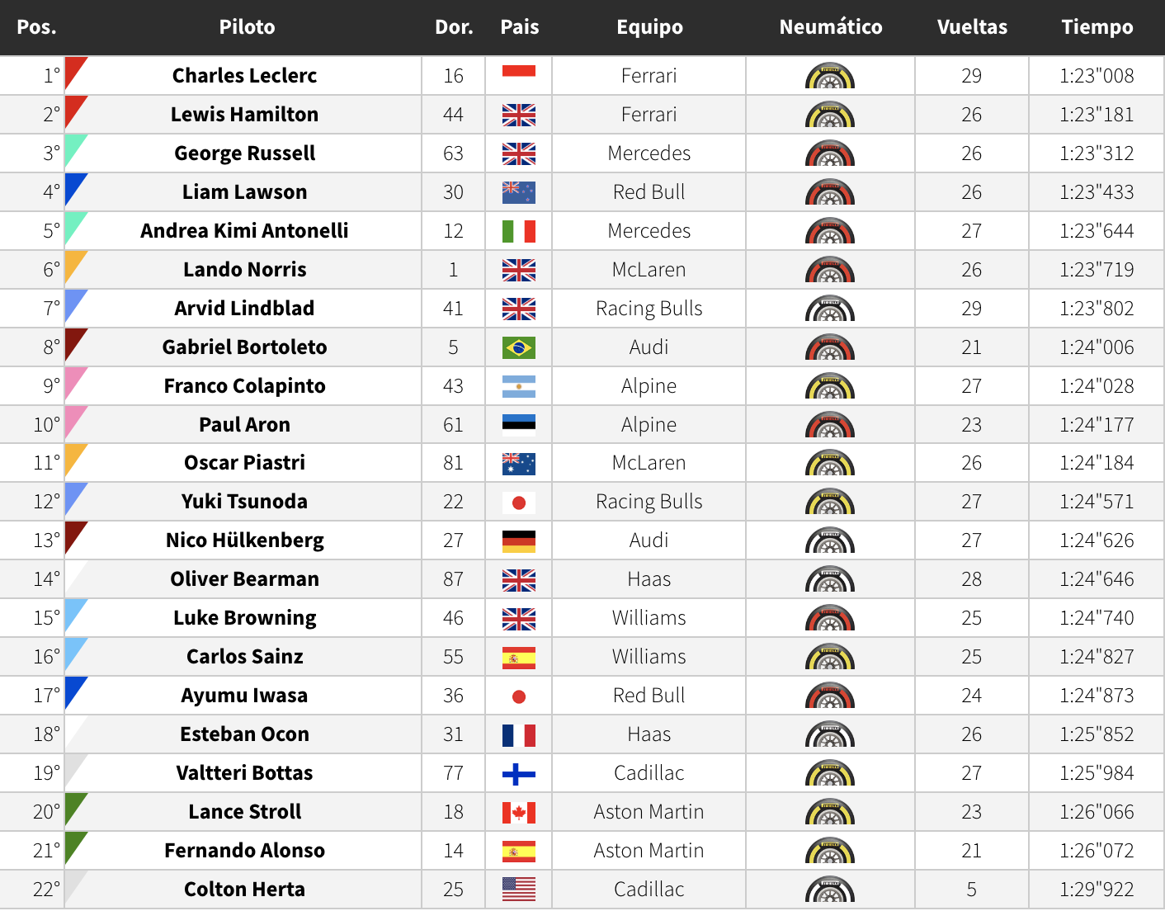Viewport: 1165px width, 911px height.
Task: Select driver name Lewis Hamilton
Action: point(244,115)
